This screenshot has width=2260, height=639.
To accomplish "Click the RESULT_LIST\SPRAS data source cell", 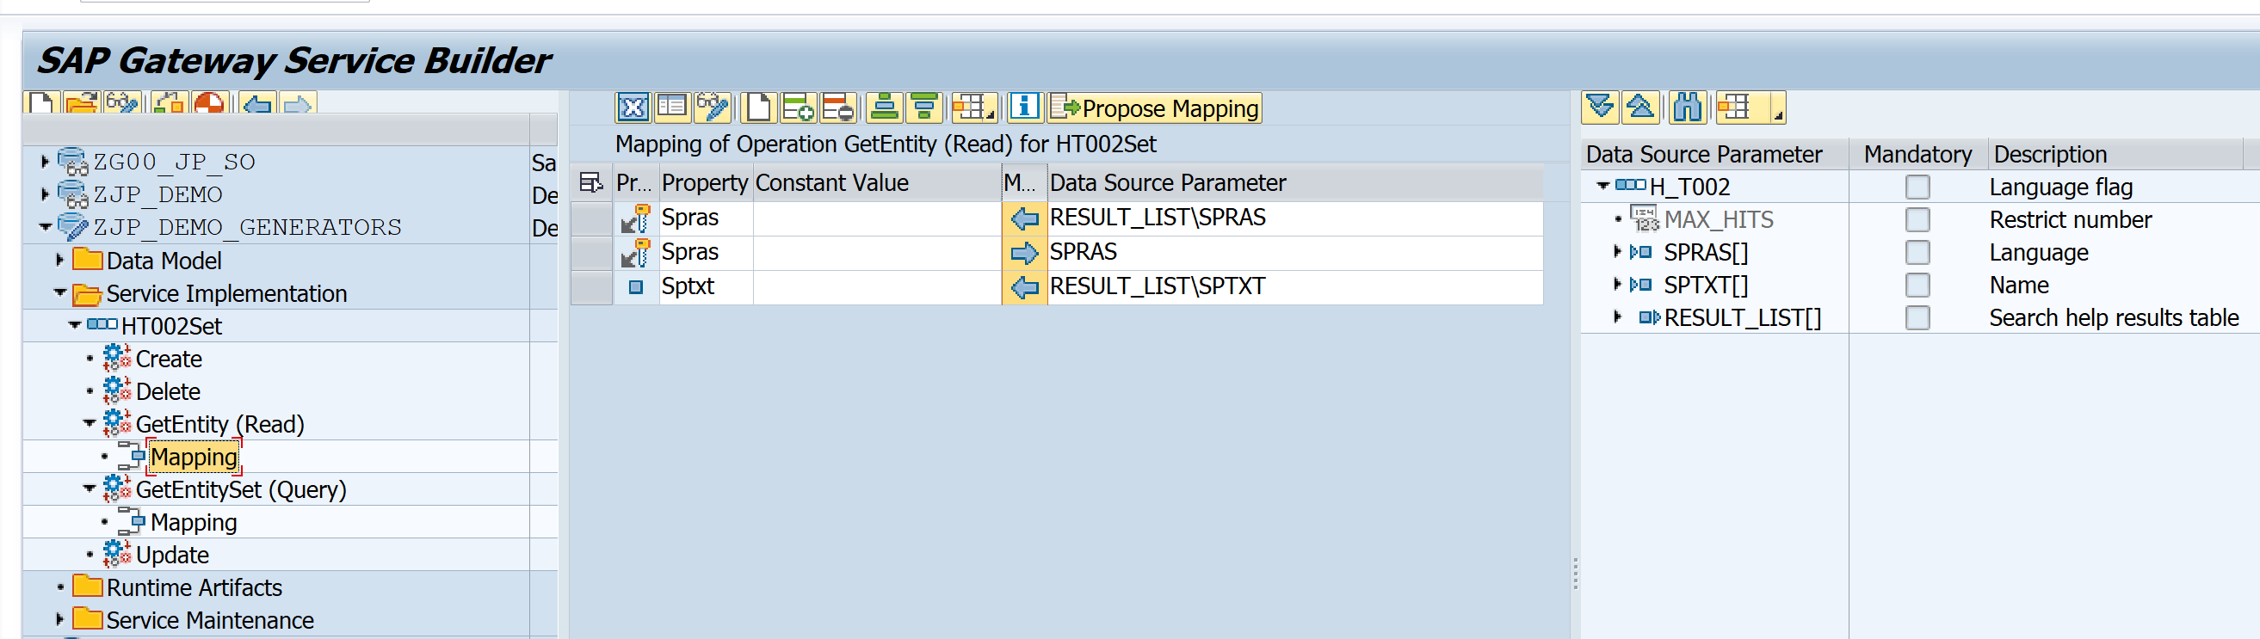I will point(1295,218).
